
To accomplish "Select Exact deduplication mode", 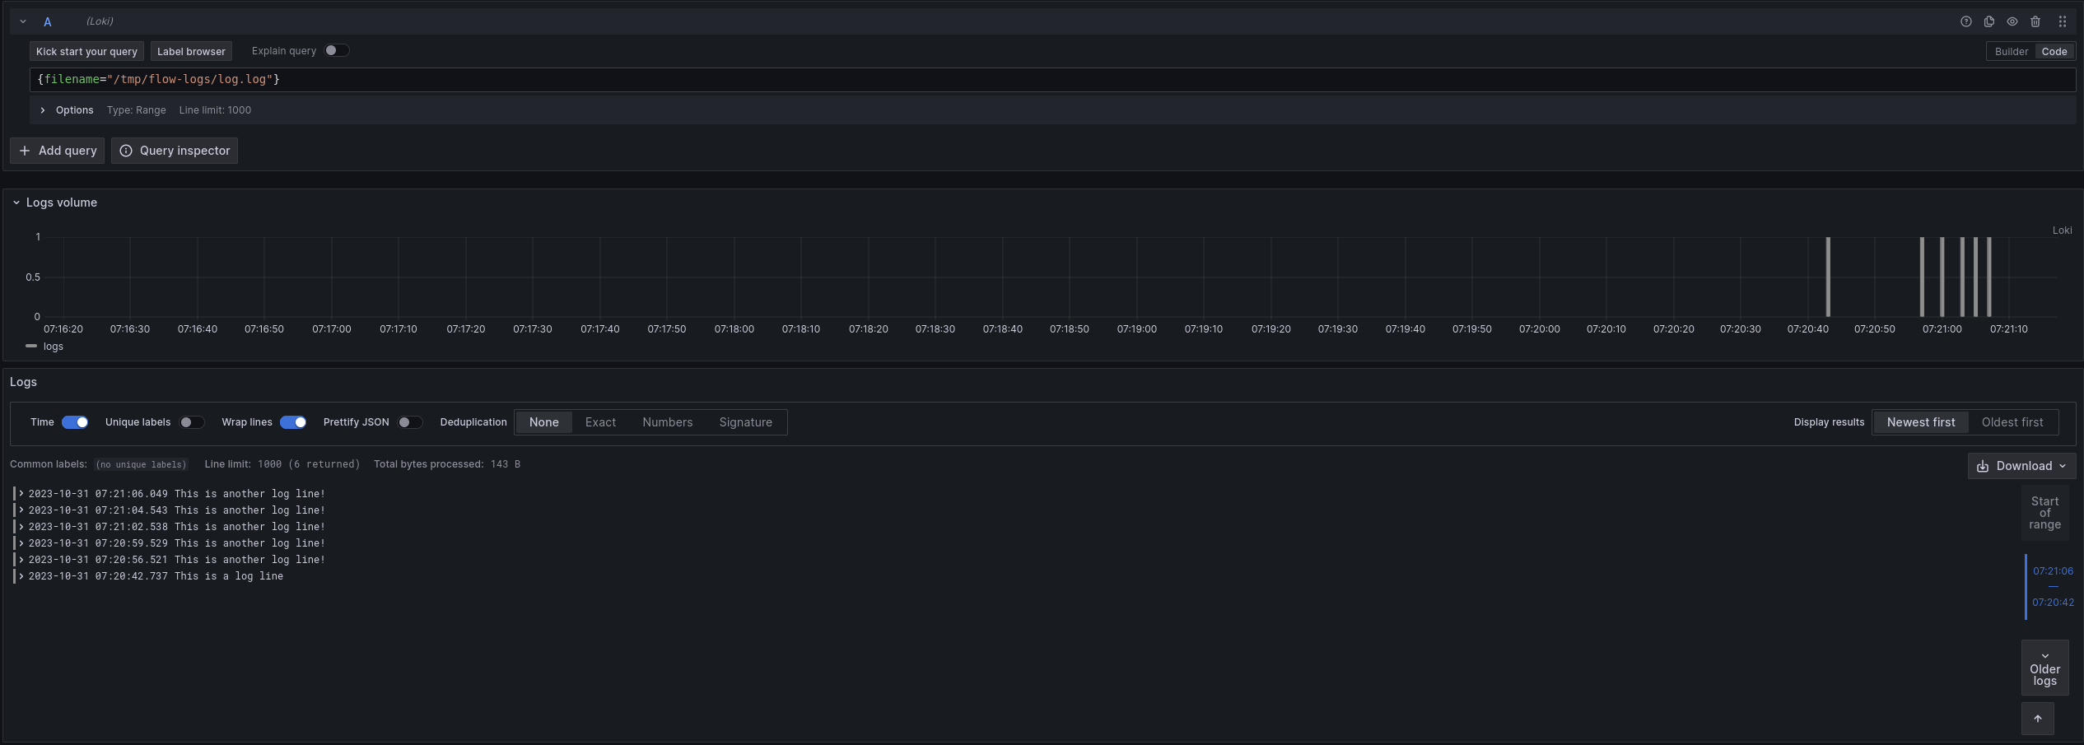I will point(599,422).
